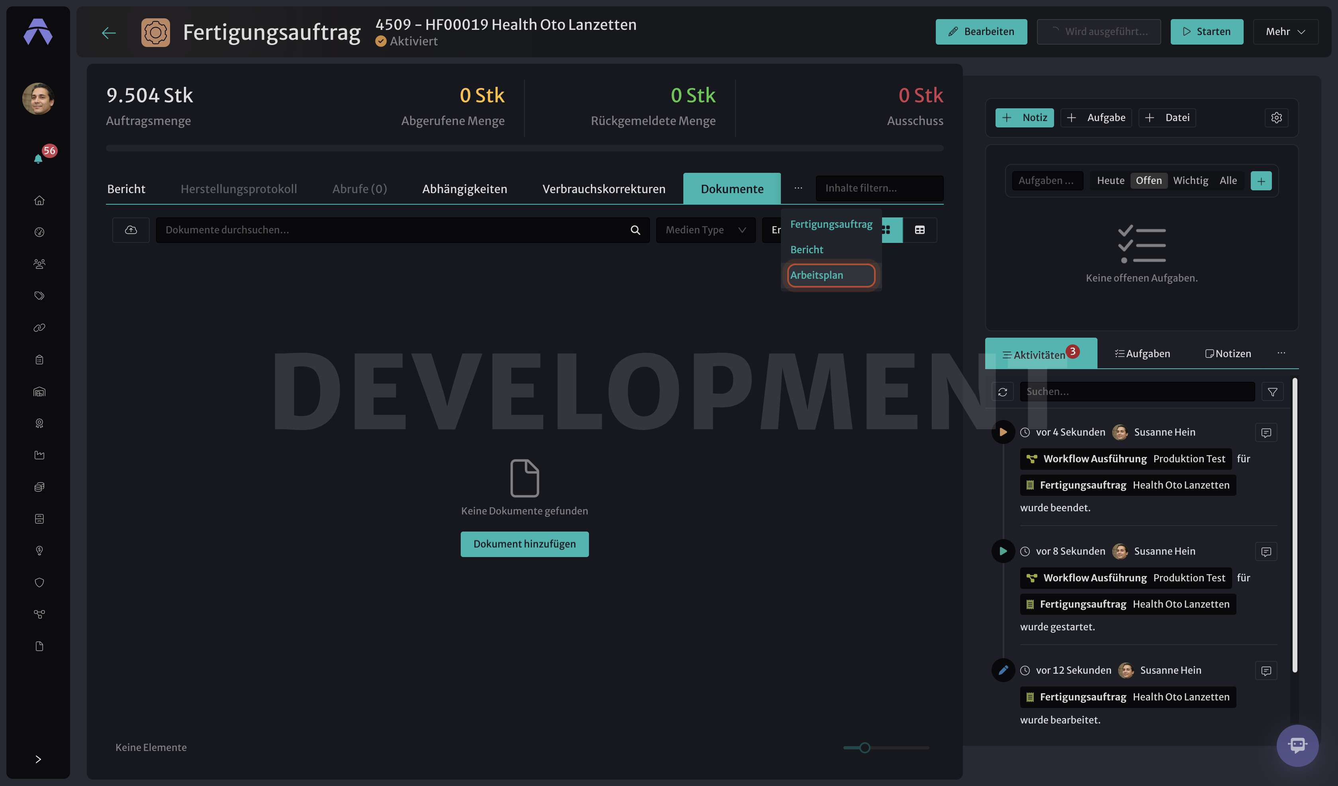
Task: Open activity panel settings gear
Action: tap(1276, 117)
